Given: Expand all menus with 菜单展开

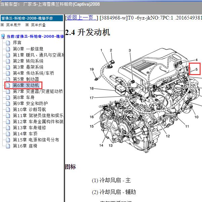Looking at the screenshot, I should click(x=13, y=25).
